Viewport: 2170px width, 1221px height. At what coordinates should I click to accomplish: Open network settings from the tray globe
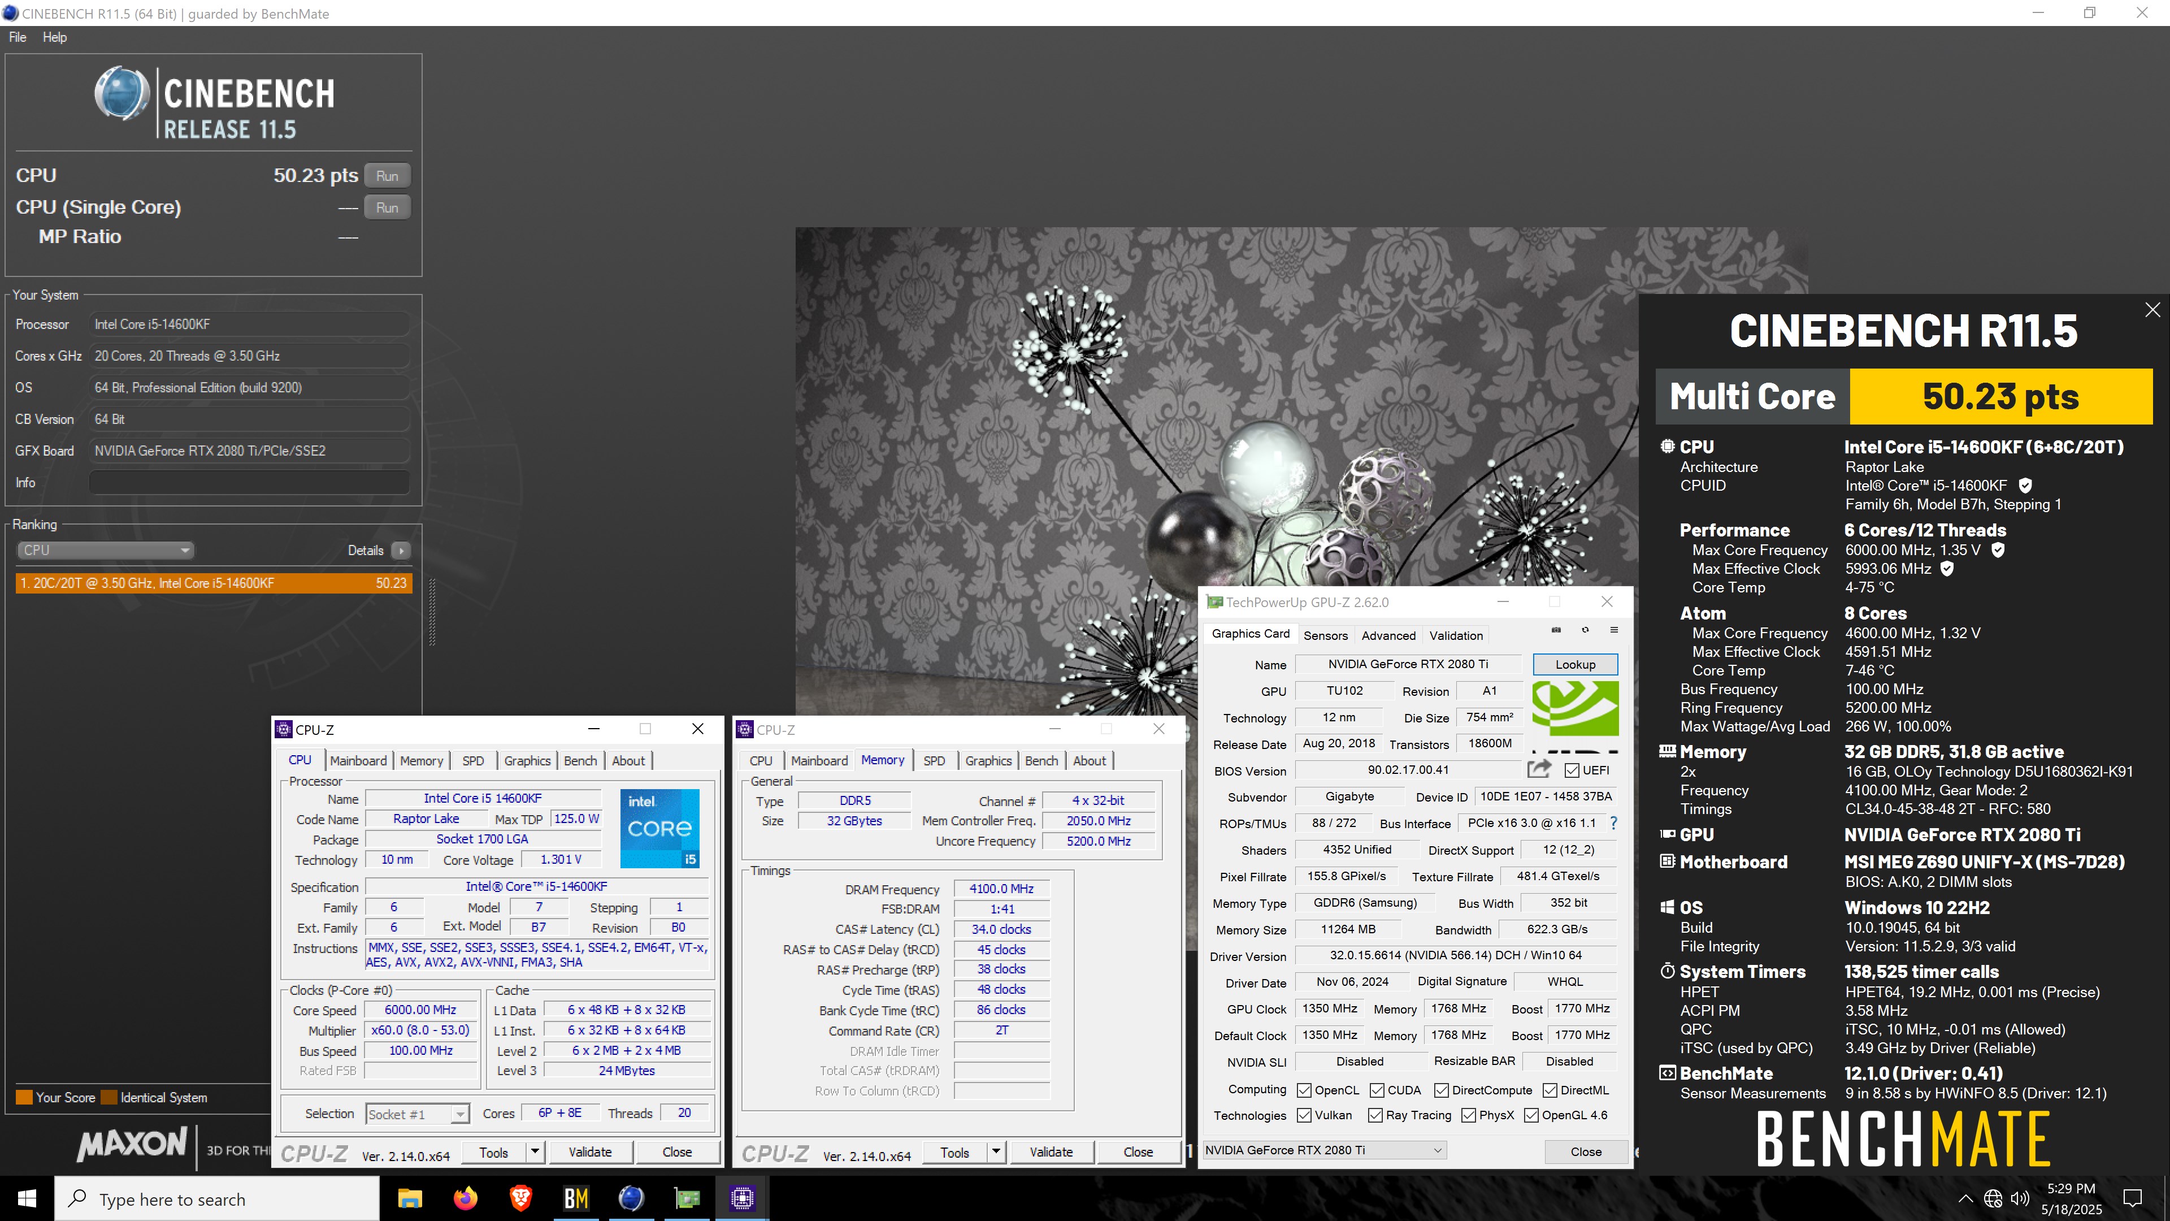click(1992, 1198)
